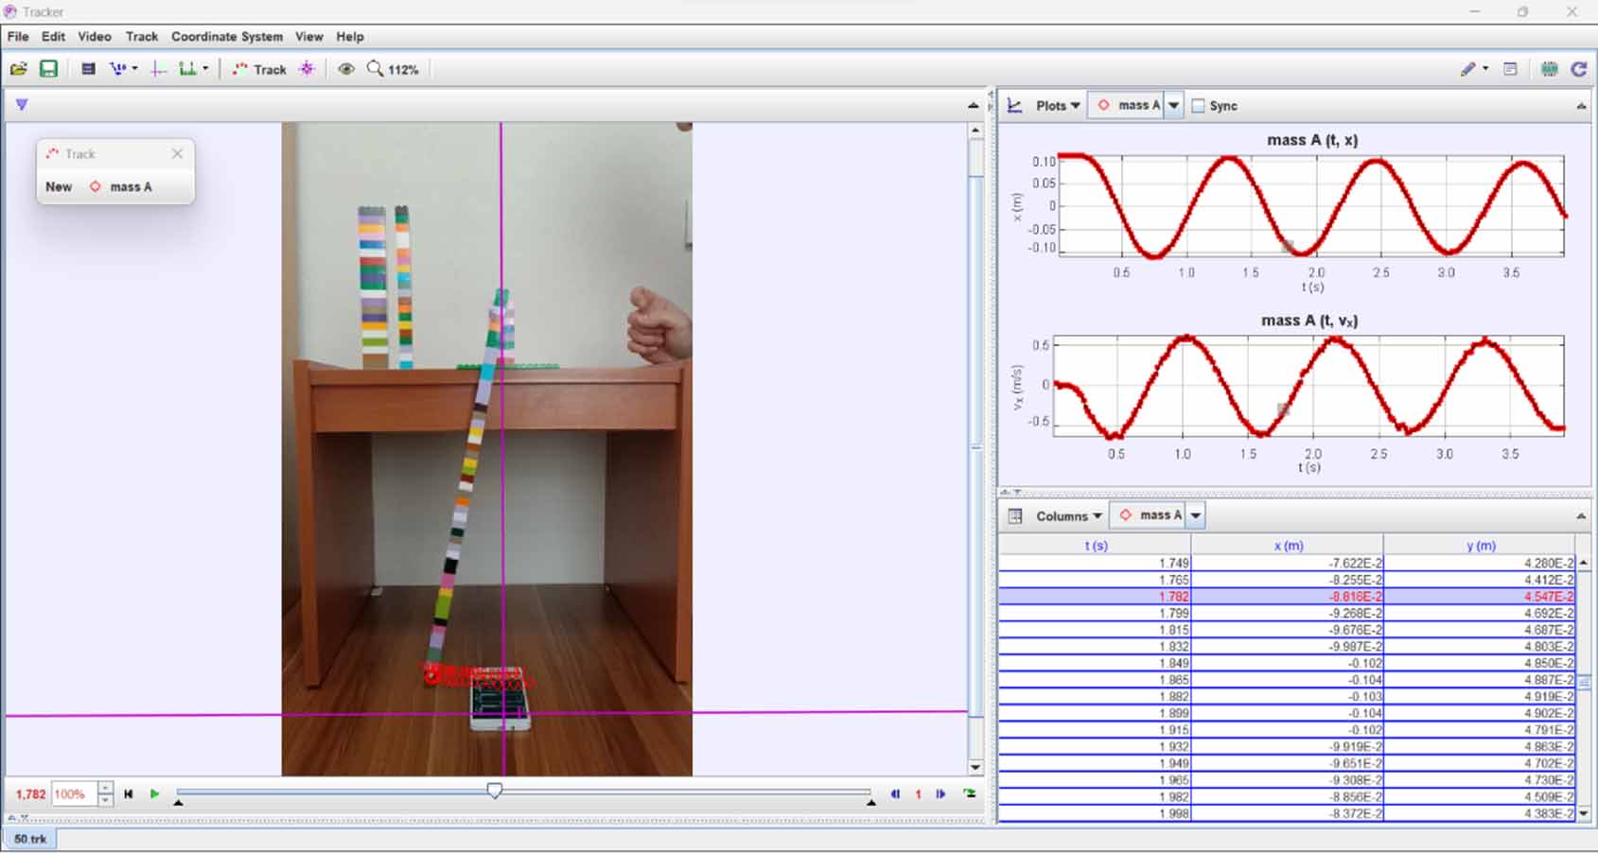The width and height of the screenshot is (1598, 853).
Task: Select mass A in the Track panel
Action: click(x=130, y=186)
